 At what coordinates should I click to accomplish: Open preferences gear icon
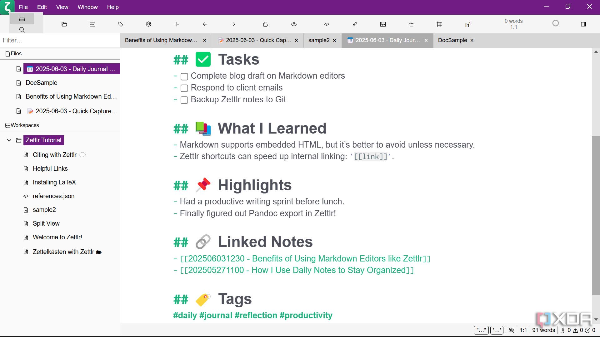pos(149,24)
